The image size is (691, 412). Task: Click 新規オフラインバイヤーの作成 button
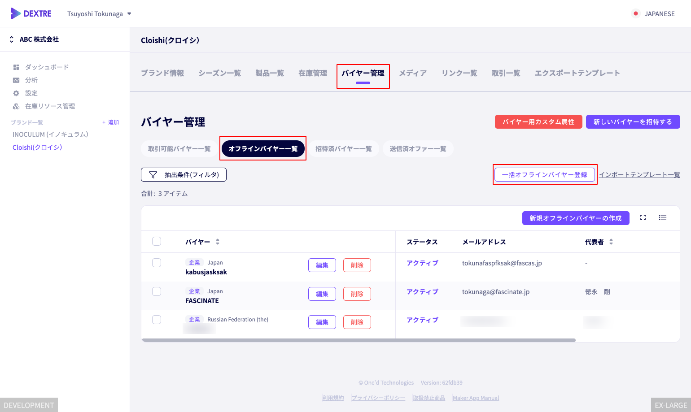click(576, 218)
